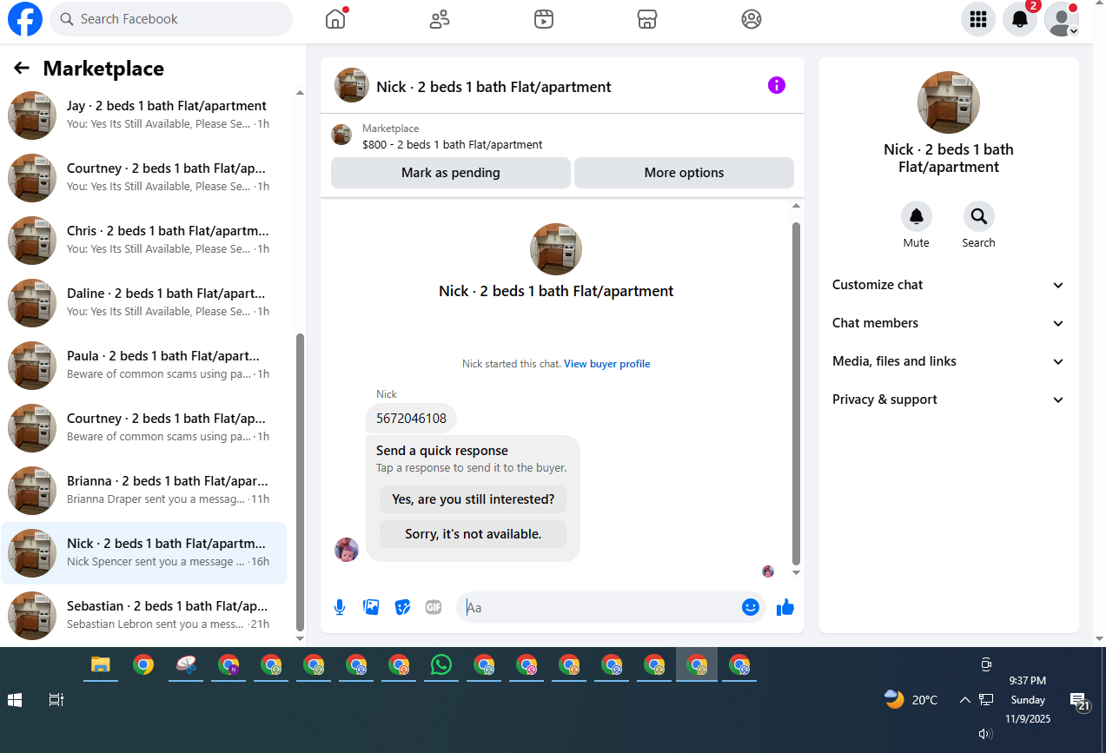
Task: Open WhatsApp from the taskbar
Action: (441, 665)
